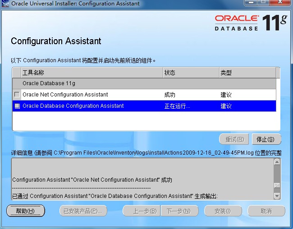Open help with 帮助(H) button
Viewport: 293px width, 229px height.
(25, 211)
